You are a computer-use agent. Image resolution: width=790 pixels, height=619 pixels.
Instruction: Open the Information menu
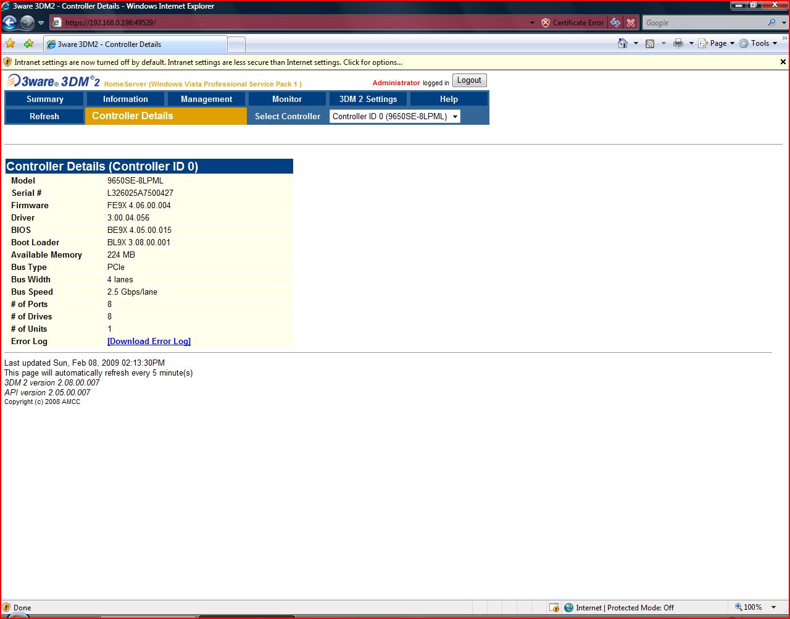click(125, 99)
